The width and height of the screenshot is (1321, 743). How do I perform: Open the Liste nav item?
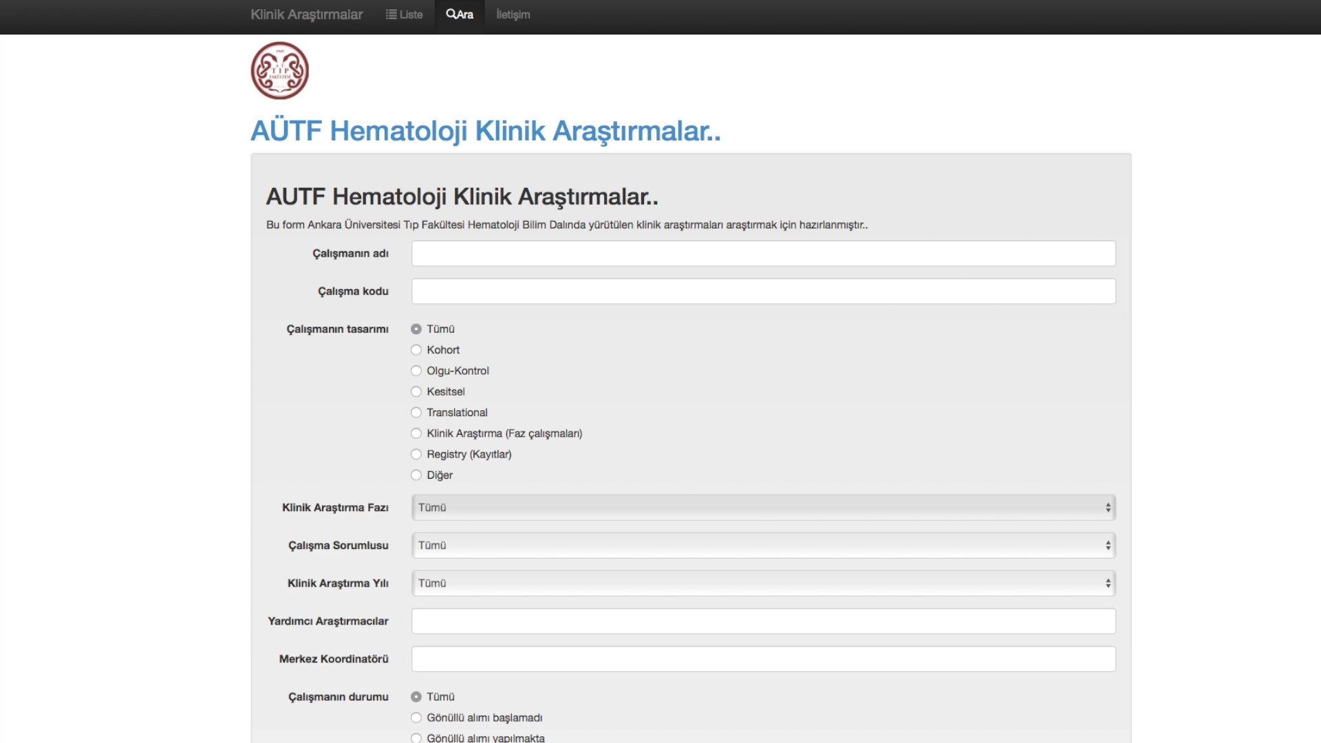click(405, 14)
